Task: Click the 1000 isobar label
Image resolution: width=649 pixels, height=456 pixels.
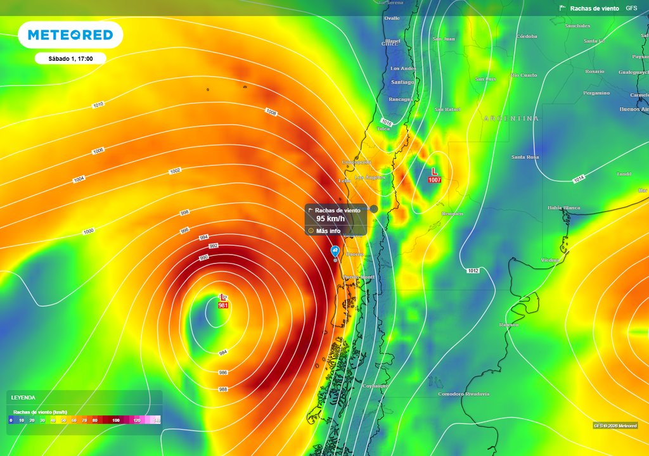Action: coord(89,231)
